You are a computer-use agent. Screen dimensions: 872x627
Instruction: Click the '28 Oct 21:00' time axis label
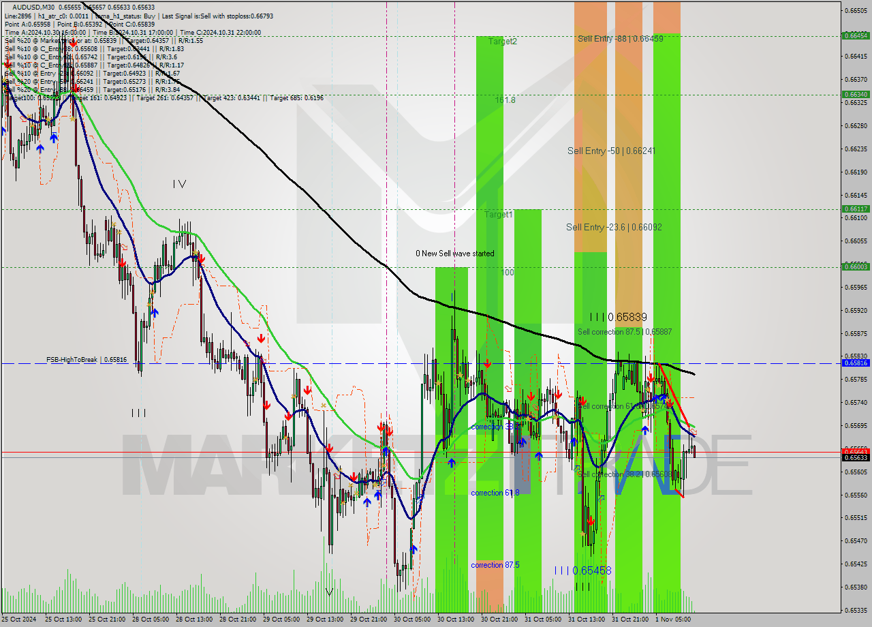click(238, 620)
